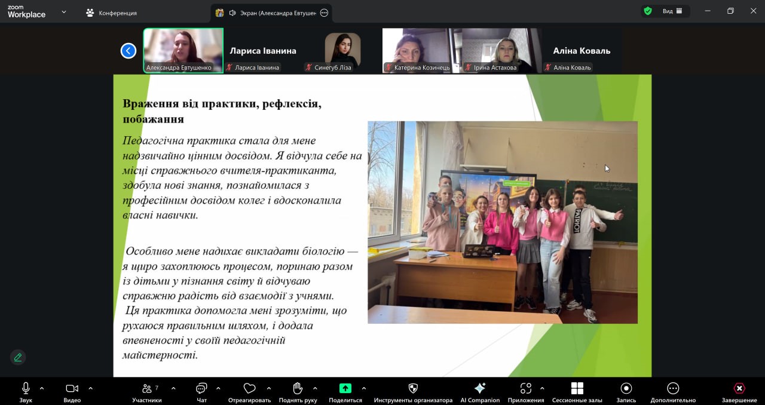Click the green Поделиться share screen icon
Screen dimensions: 765x405
click(345, 388)
